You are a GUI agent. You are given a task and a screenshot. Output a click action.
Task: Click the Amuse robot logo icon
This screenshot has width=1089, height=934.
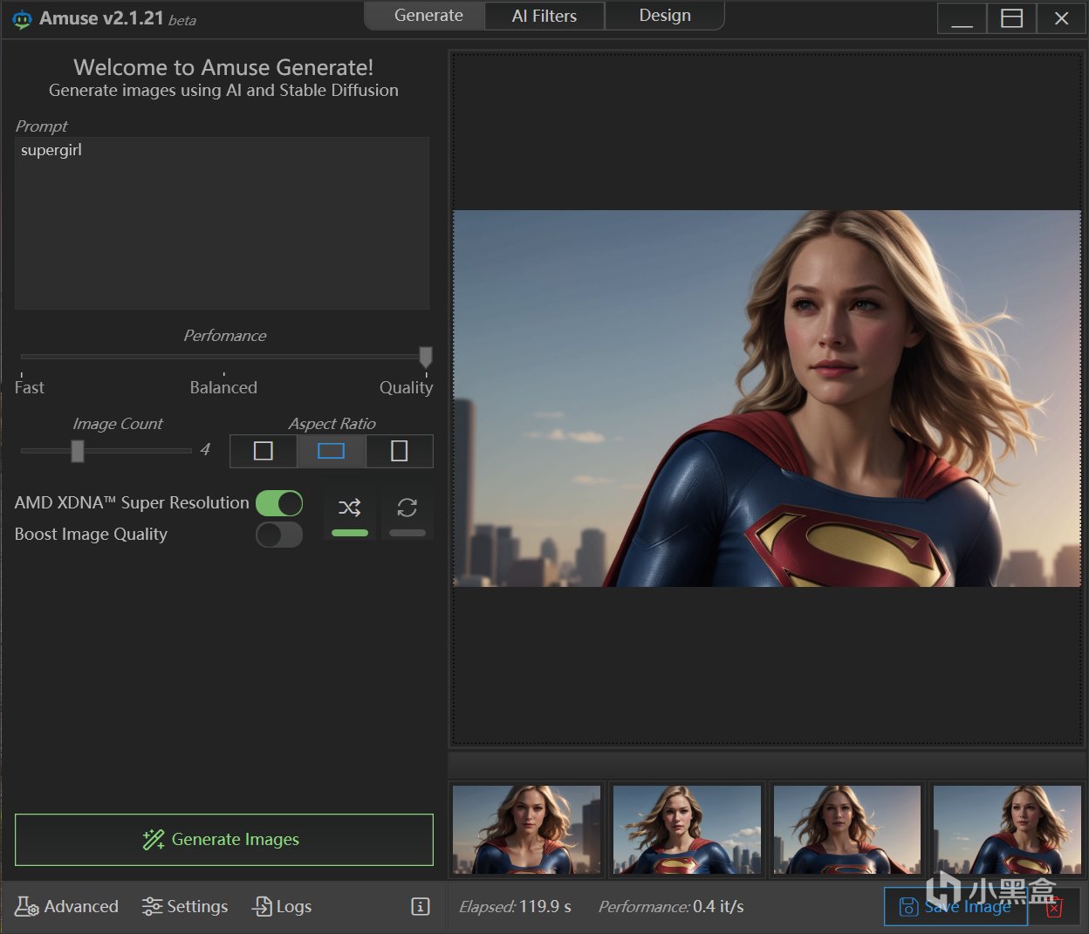tap(22, 19)
